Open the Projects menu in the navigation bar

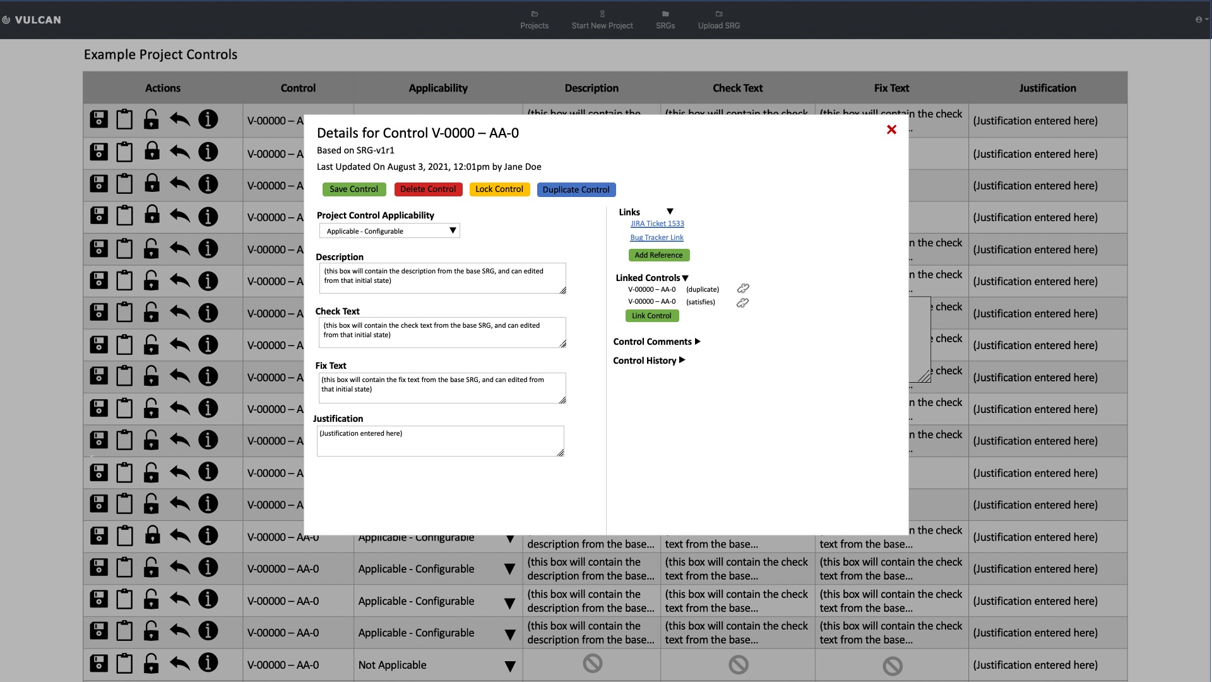point(534,19)
